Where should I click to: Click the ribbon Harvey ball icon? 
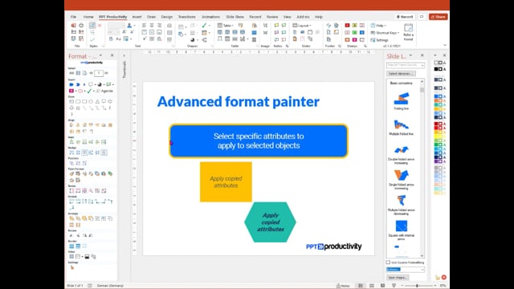pos(193,39)
